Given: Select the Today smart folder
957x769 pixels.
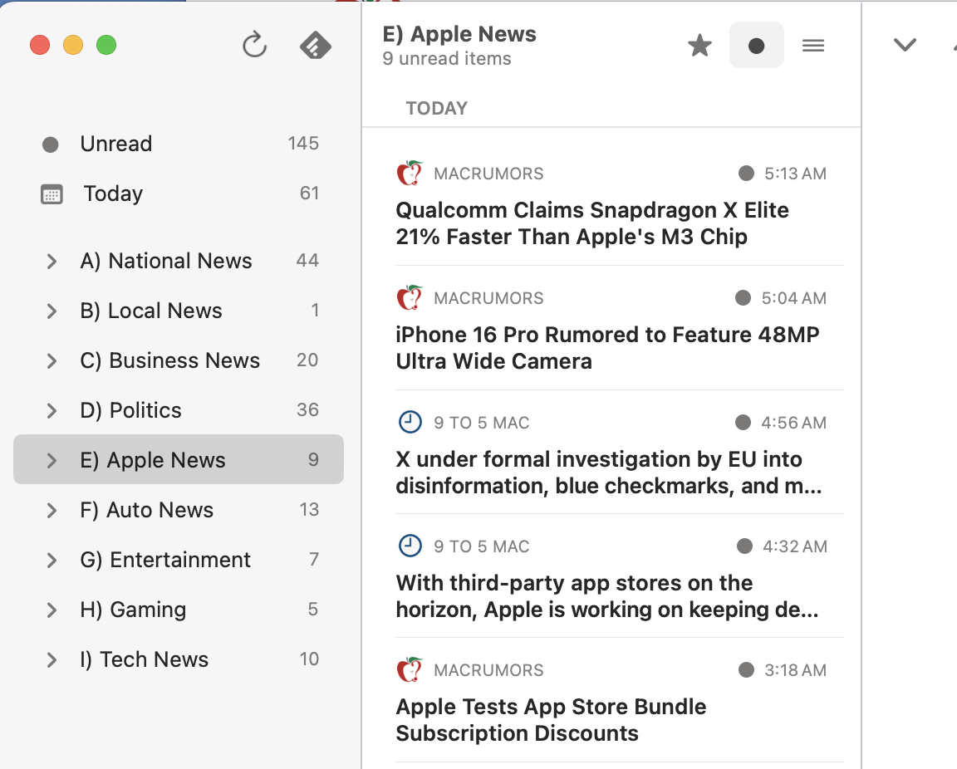Looking at the screenshot, I should point(179,193).
